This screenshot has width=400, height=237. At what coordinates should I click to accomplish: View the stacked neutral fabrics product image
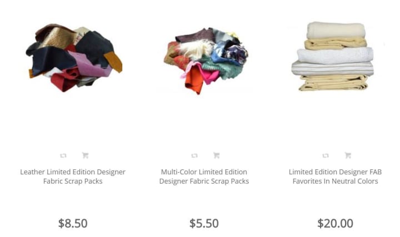pos(333,56)
